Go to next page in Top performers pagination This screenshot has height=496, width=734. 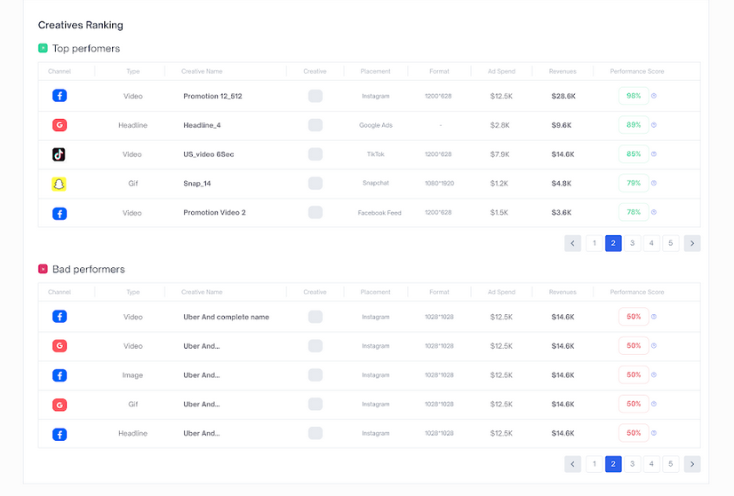(692, 243)
